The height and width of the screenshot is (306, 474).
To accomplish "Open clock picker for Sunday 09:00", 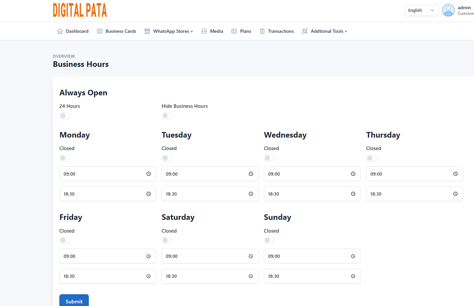I will [x=353, y=256].
